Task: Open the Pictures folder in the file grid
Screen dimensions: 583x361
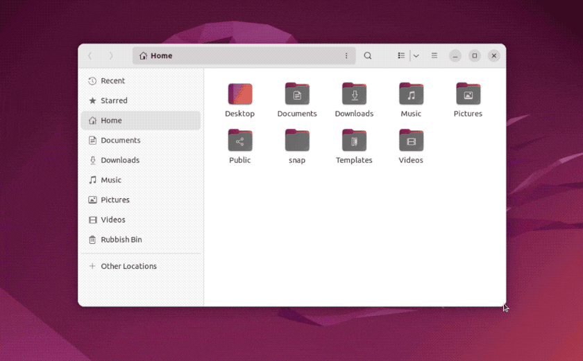Action: 468,94
